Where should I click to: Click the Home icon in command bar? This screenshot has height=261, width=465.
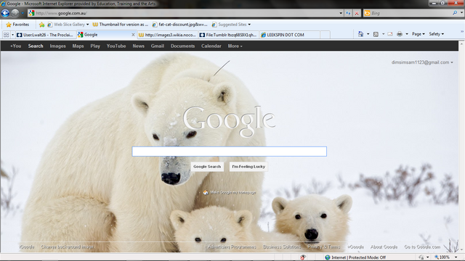[360, 34]
